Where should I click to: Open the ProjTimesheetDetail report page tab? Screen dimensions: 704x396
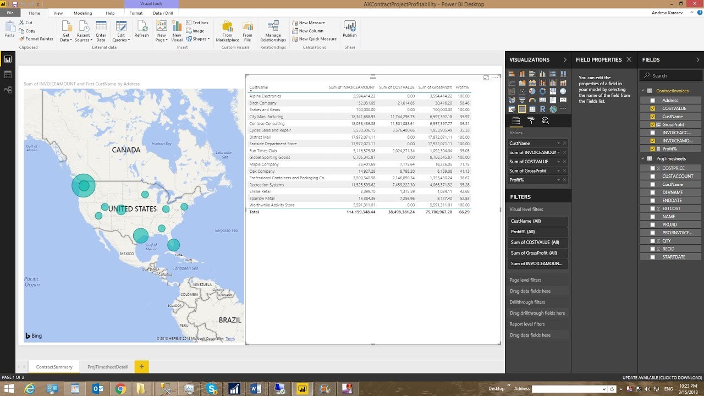(107, 367)
